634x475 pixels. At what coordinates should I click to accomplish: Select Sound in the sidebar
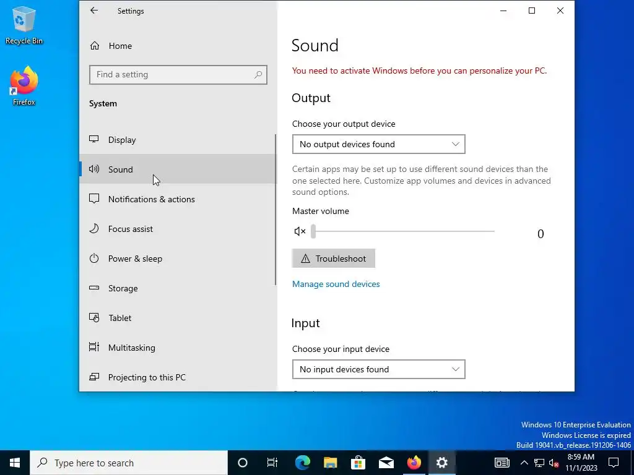pyautogui.click(x=177, y=169)
